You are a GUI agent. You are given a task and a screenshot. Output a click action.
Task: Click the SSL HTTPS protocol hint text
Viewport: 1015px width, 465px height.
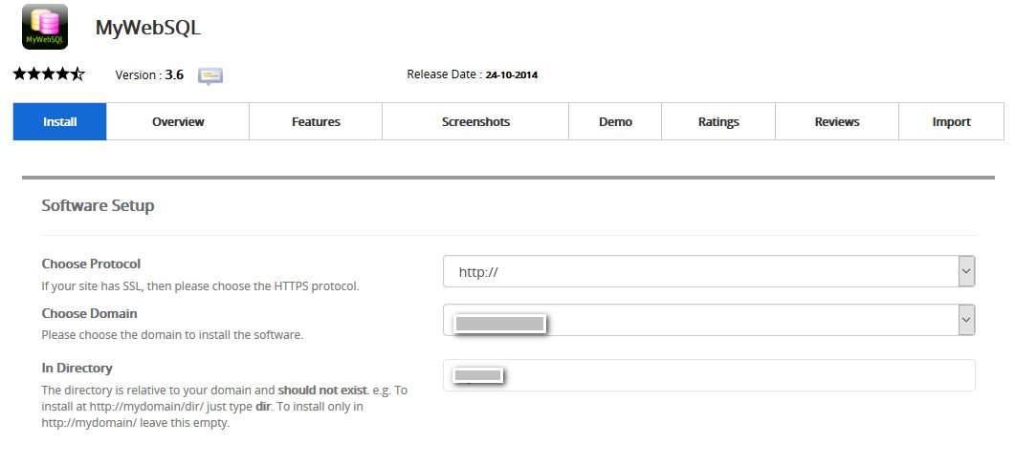tap(200, 286)
